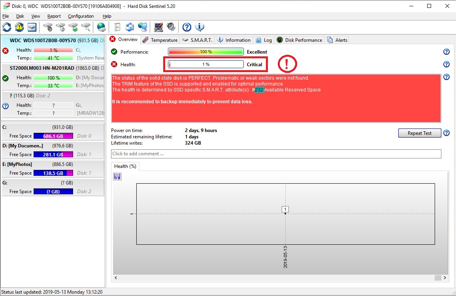
Task: Click the speaker acoustic management icon
Action: [x=171, y=27]
